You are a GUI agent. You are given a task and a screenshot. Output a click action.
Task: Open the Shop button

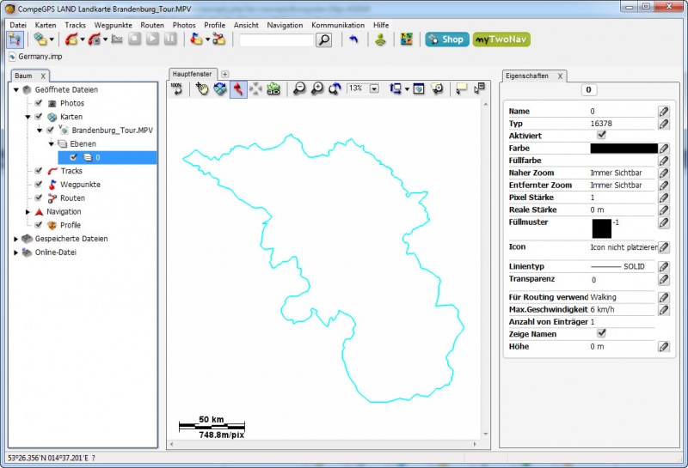pos(446,40)
